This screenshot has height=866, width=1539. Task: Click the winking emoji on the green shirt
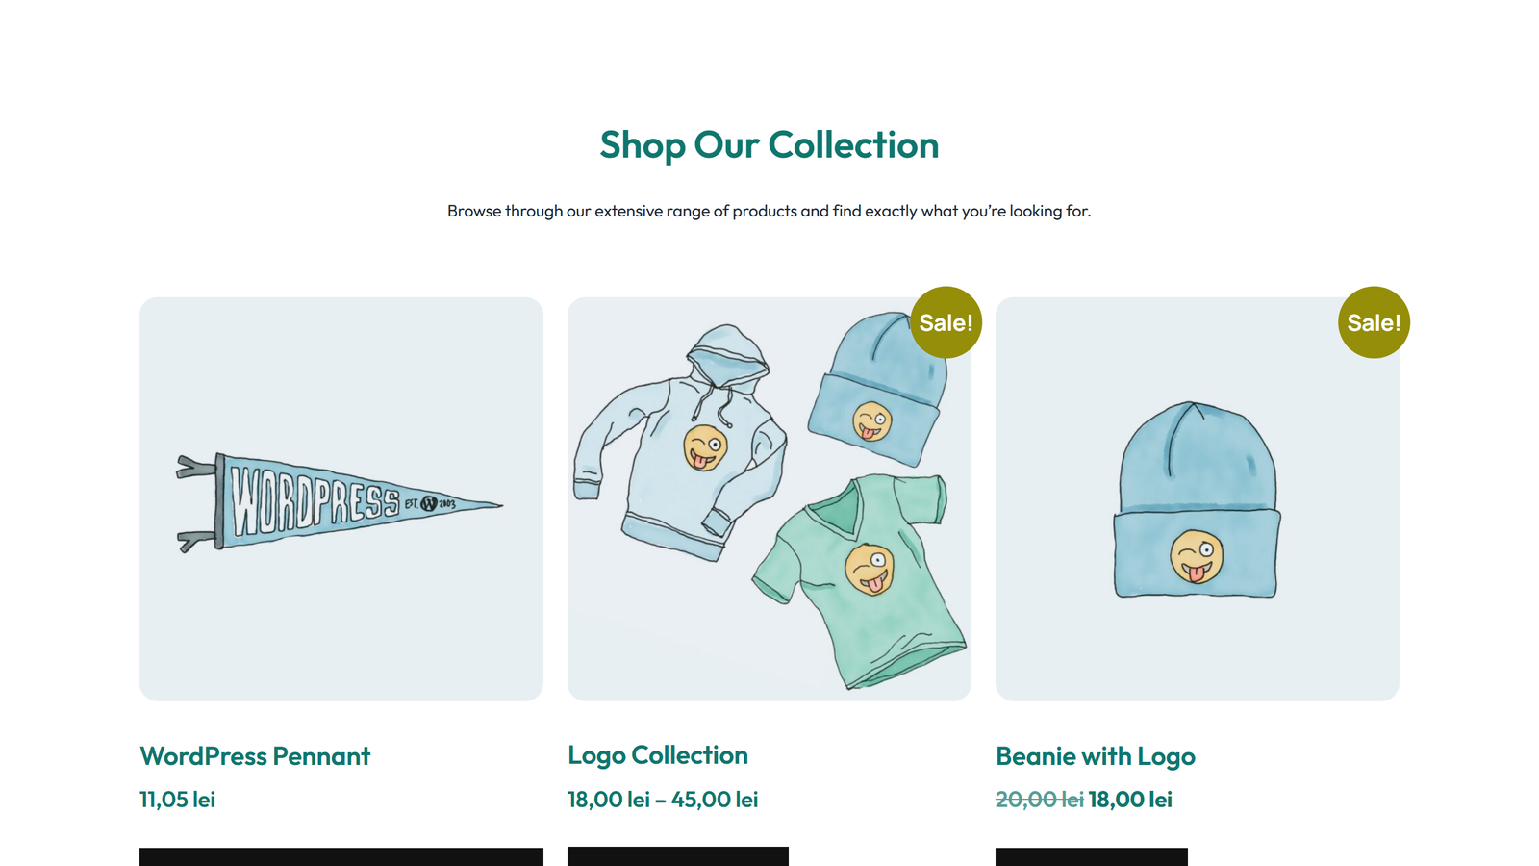870,570
